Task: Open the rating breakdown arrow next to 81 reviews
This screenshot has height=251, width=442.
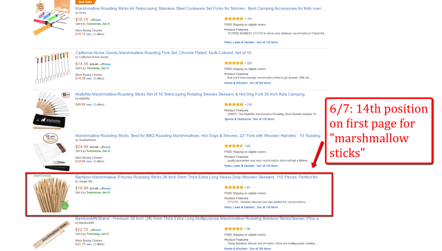Action: [x=245, y=187]
